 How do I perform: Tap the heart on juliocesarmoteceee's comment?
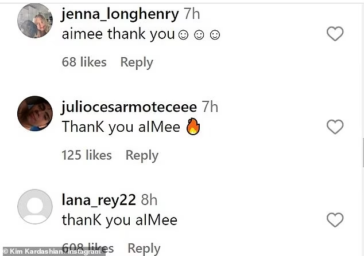pyautogui.click(x=335, y=127)
